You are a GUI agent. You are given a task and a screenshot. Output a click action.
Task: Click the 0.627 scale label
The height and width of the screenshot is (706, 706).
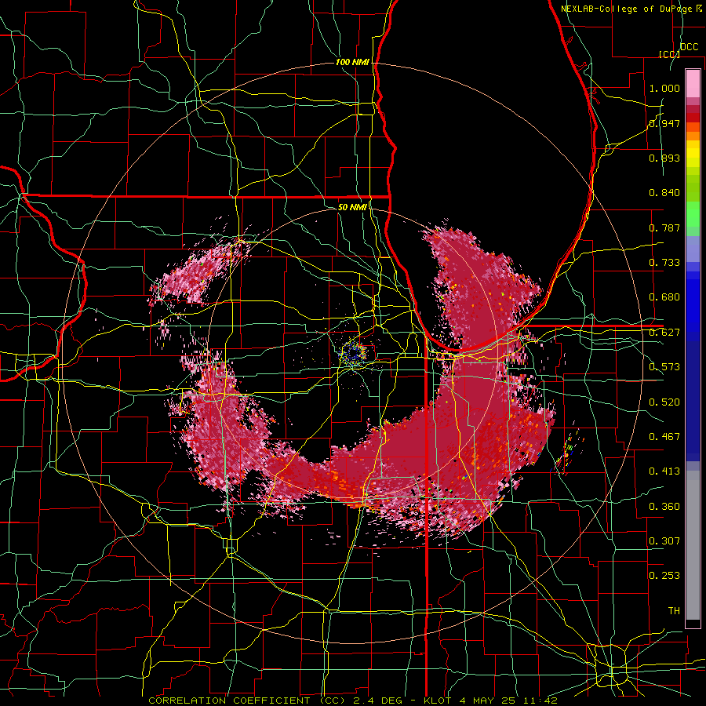pos(664,333)
